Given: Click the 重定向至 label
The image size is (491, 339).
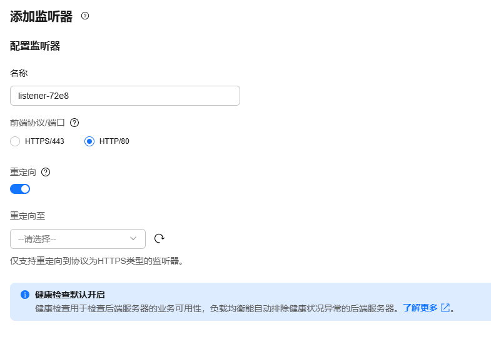Looking at the screenshot, I should click(28, 216).
